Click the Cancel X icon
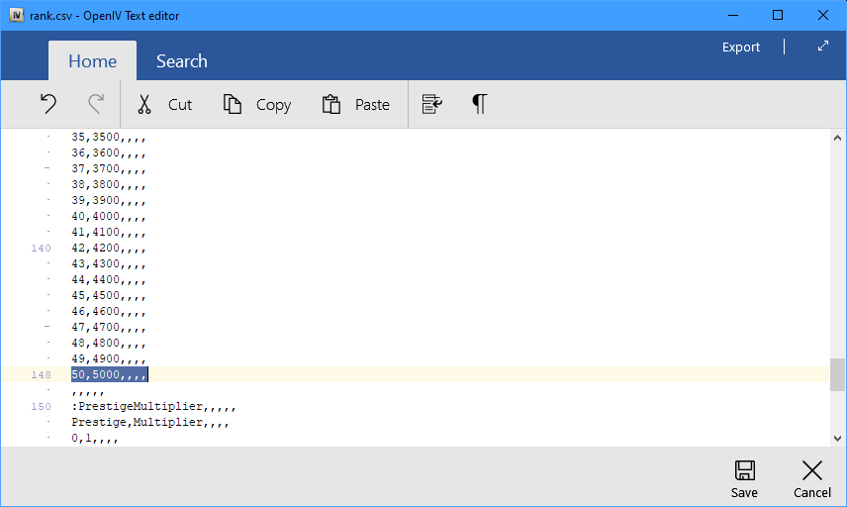The height and width of the screenshot is (507, 847). [x=812, y=470]
